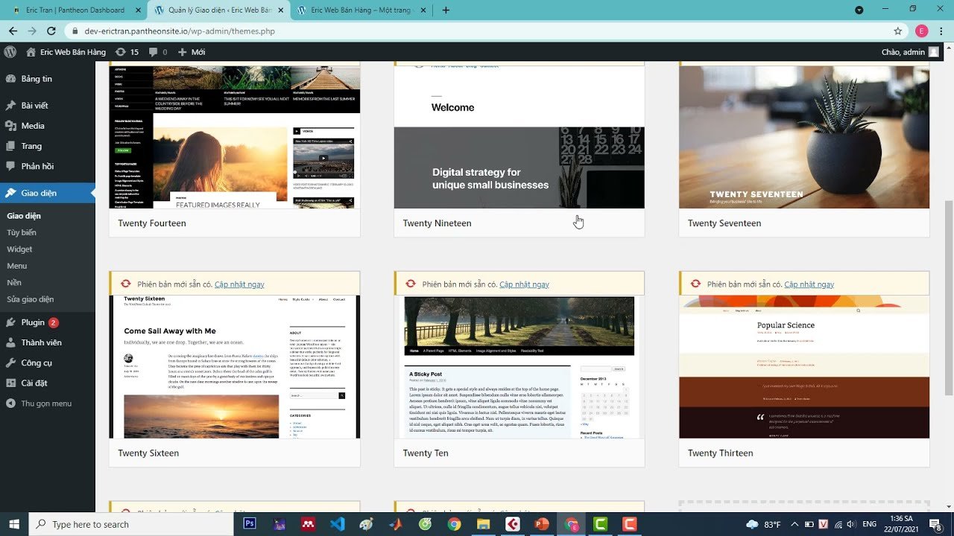Go back in browser
Viewport: 954px width, 536px height.
click(13, 31)
